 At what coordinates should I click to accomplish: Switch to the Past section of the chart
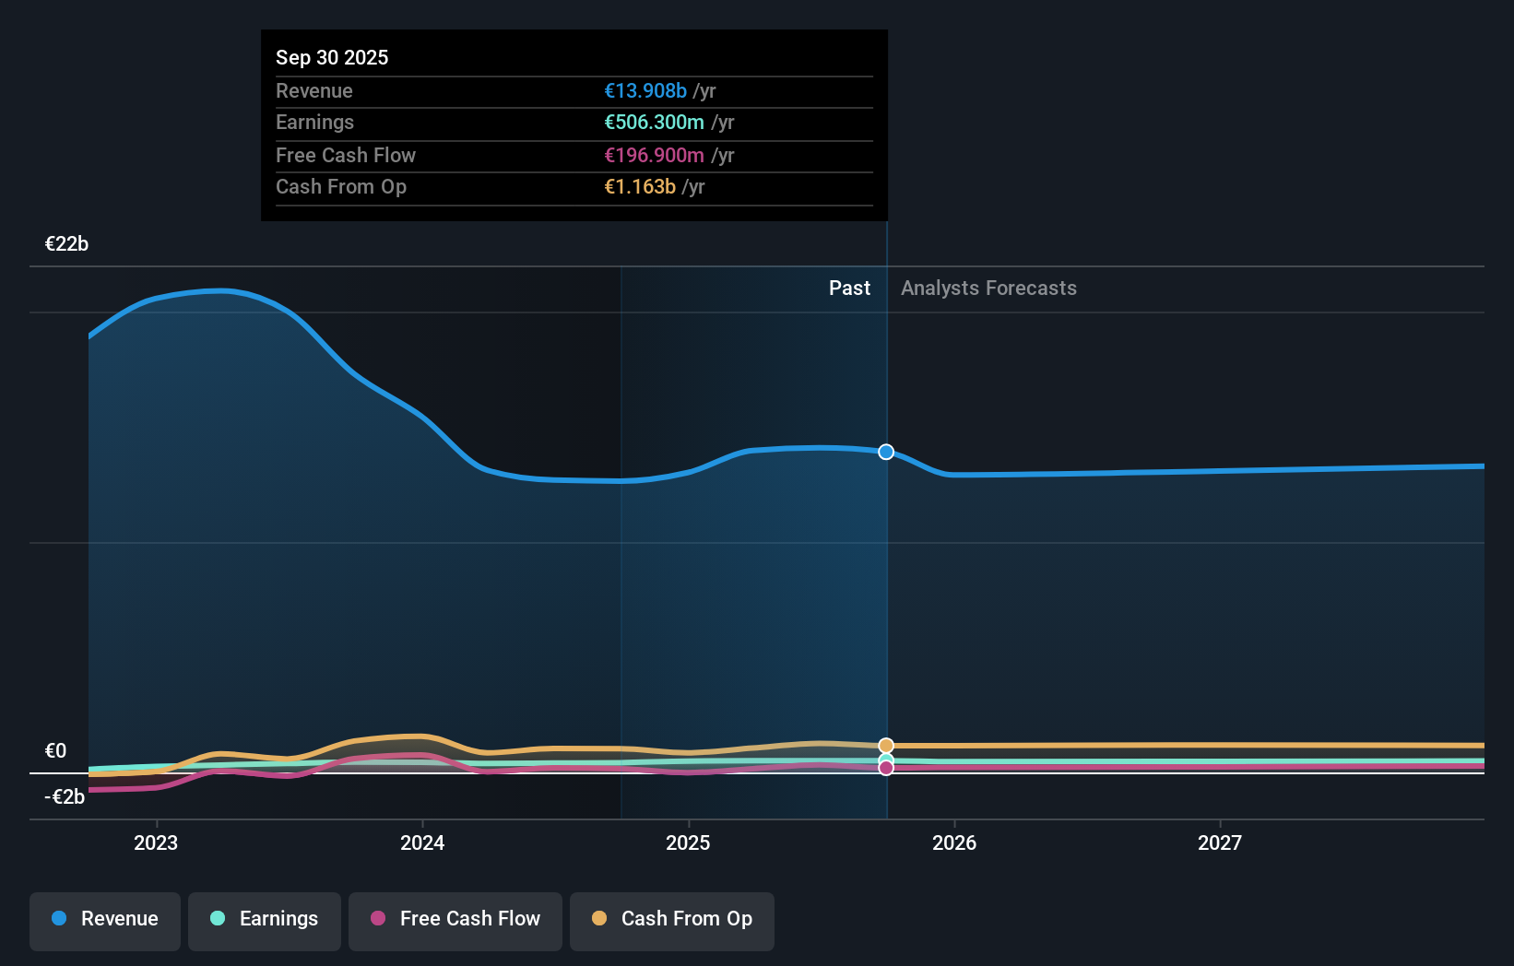point(849,288)
